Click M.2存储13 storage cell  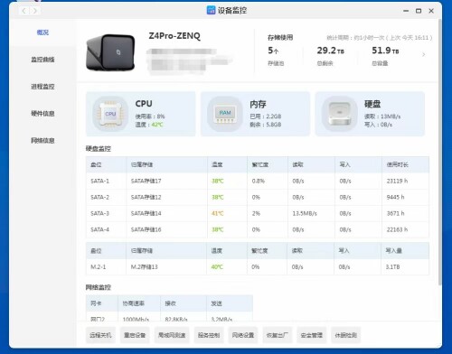(145, 267)
